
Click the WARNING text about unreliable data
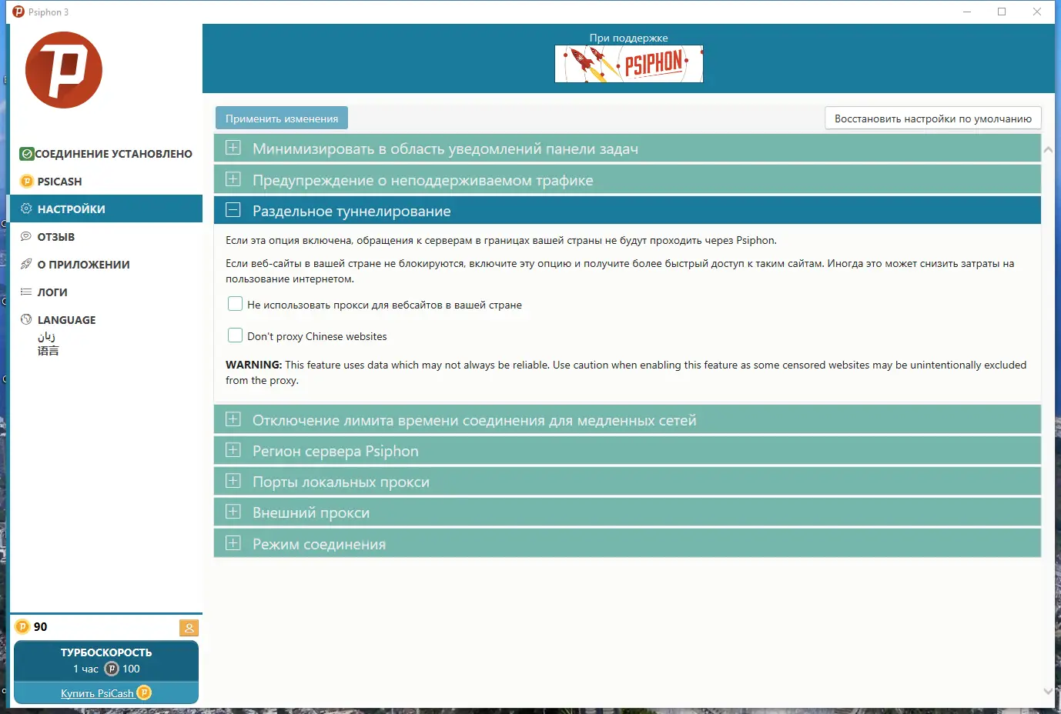(626, 372)
